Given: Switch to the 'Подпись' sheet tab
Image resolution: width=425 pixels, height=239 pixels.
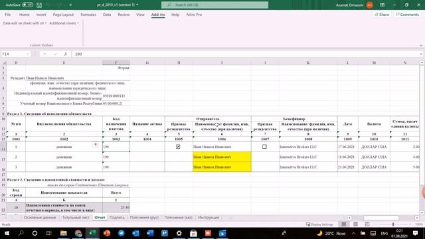Looking at the screenshot, I should click(x=117, y=218).
